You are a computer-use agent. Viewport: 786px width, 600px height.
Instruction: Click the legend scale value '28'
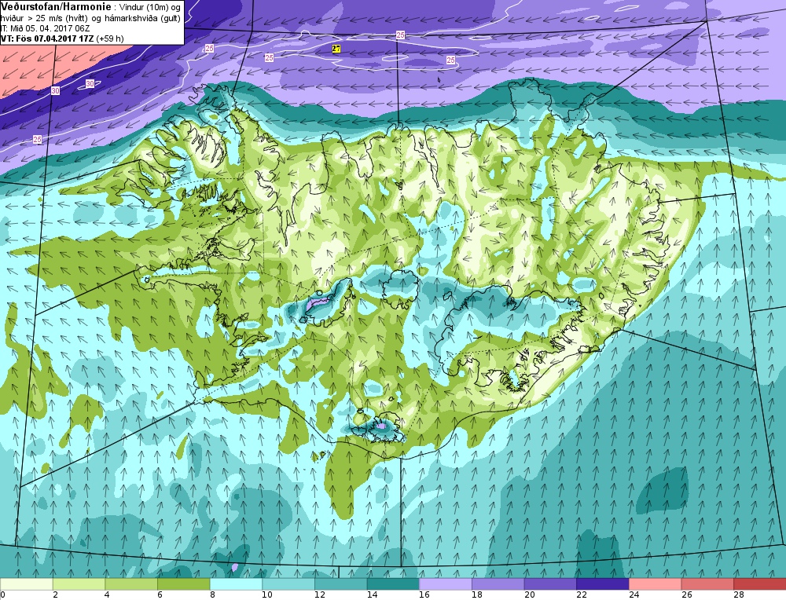click(x=739, y=595)
